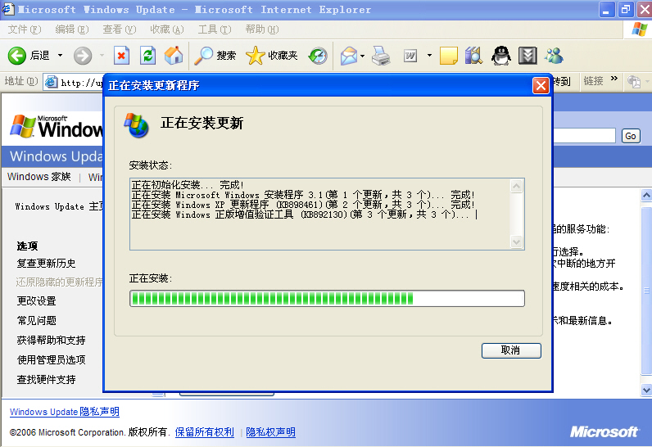
Task: Go to Home page icon
Action: coord(174,55)
